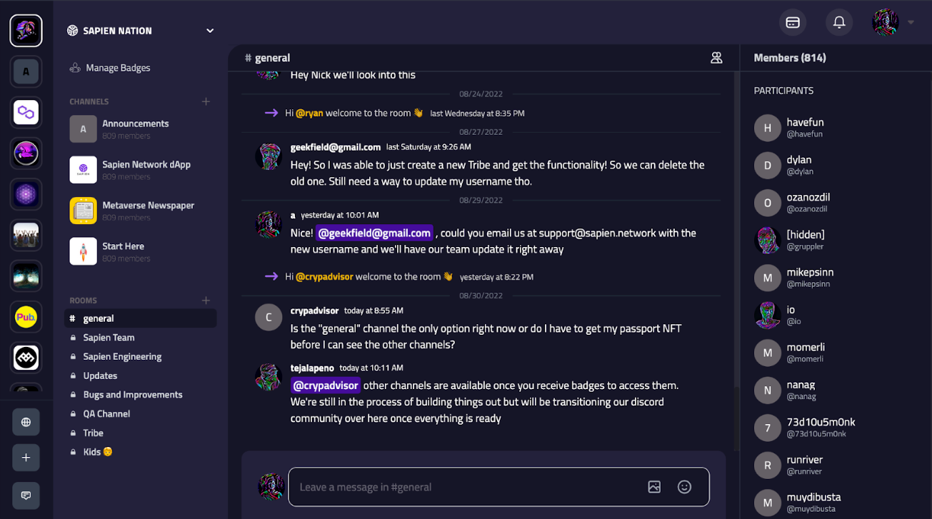Click the image upload icon in message box
This screenshot has width=932, height=519.
click(654, 487)
